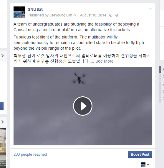Expand the post text with See More

click(x=105, y=61)
